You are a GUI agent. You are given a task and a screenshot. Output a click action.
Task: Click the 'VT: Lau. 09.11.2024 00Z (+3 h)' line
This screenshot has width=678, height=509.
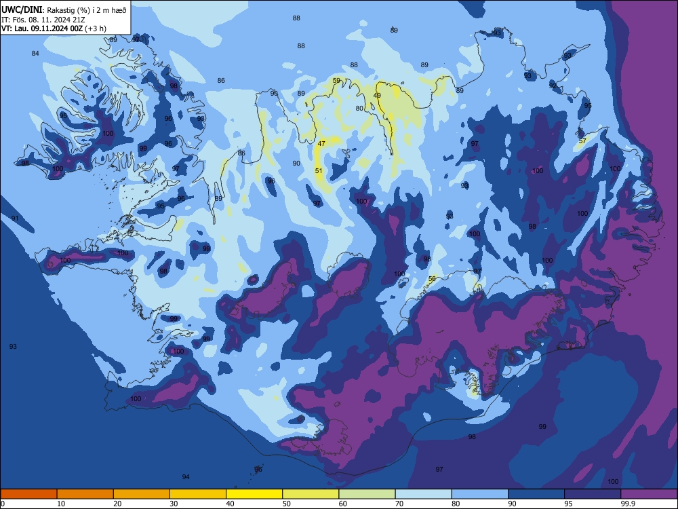[x=54, y=29]
